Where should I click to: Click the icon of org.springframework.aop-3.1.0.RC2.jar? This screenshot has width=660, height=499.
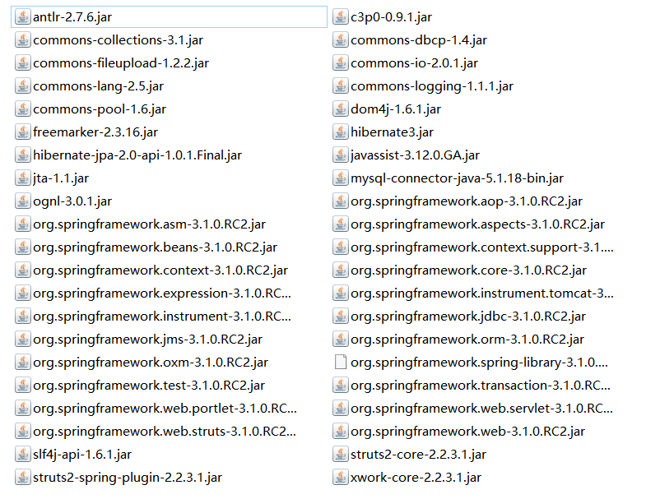[x=340, y=201]
